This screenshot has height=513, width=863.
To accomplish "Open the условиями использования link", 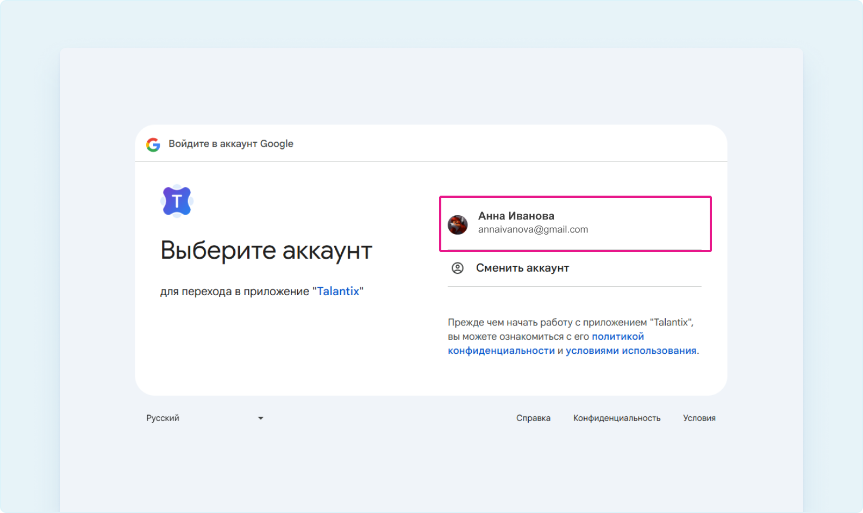I will tap(630, 351).
